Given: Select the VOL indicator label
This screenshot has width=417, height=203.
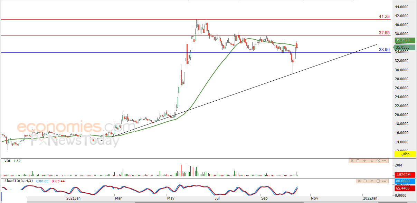Looking at the screenshot, I should (x=8, y=161).
